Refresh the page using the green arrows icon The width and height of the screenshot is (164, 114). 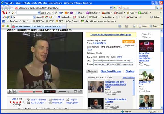[115, 8]
